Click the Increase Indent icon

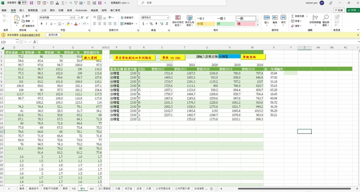115,24
